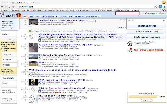Expand image for Shadow of the Colossus post

[40, 58]
